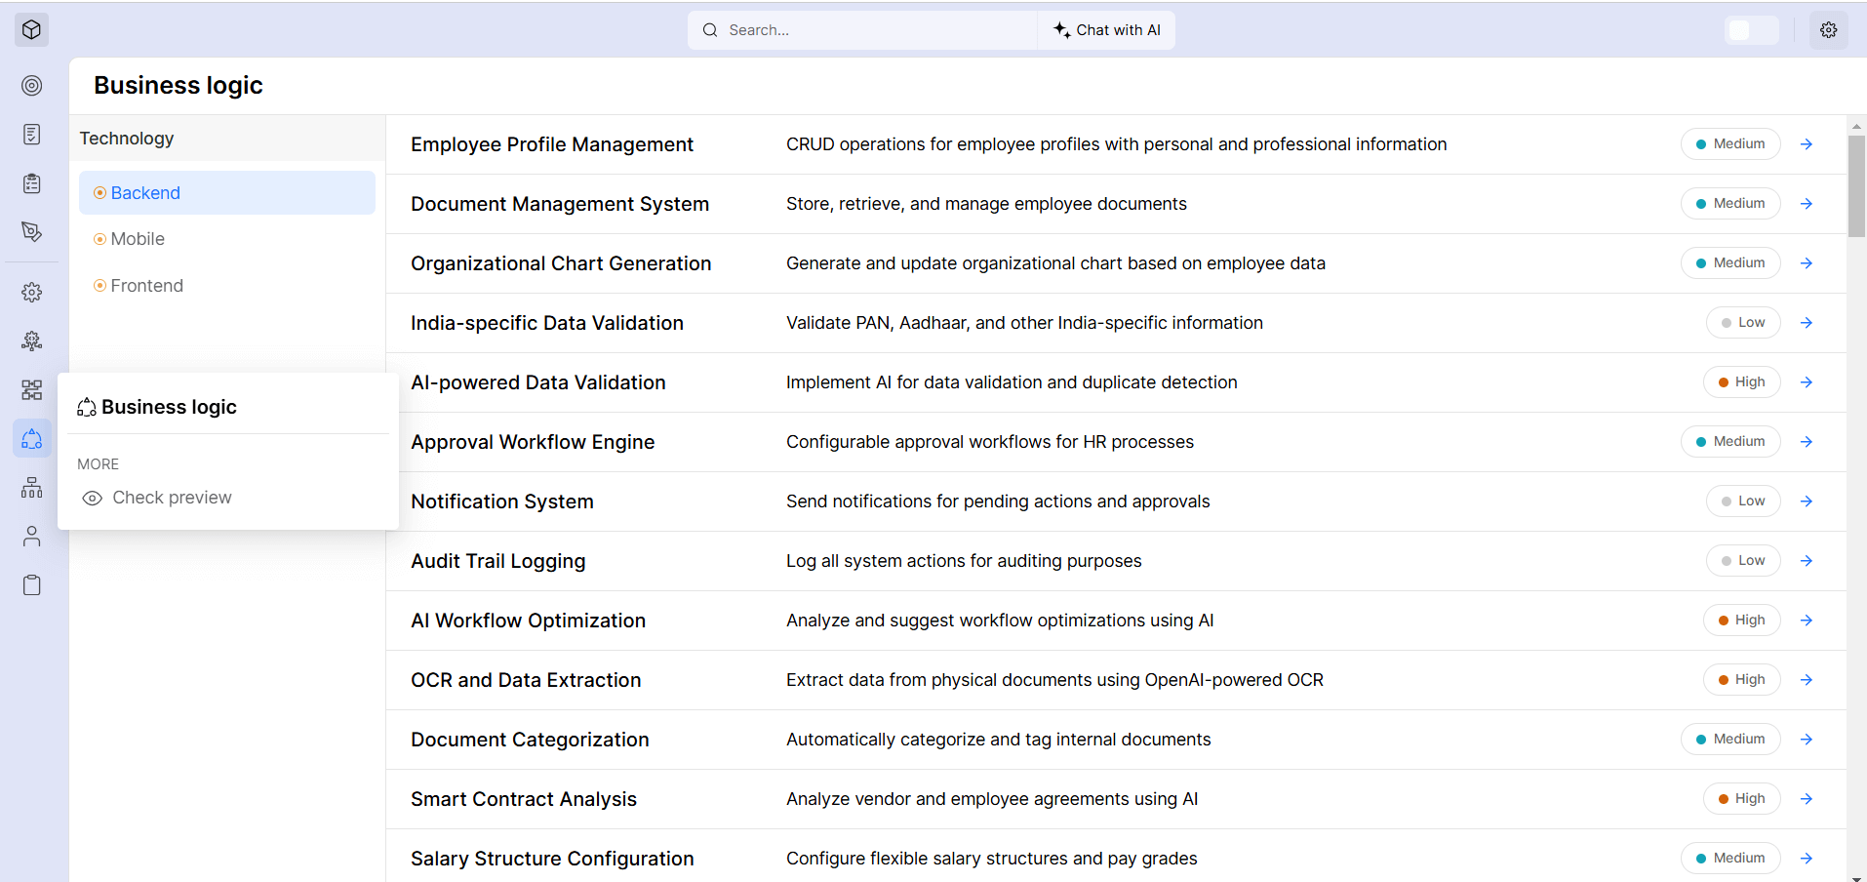The width and height of the screenshot is (1867, 882).
Task: Select Backend in the Technology list
Action: (145, 193)
